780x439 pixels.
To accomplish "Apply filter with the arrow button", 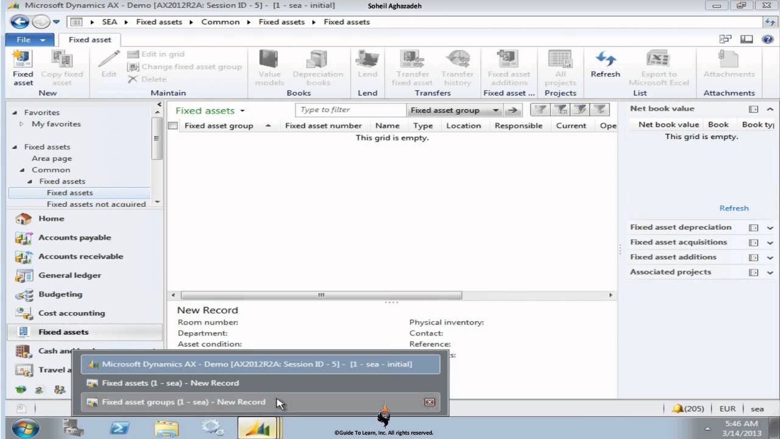I will click(514, 110).
